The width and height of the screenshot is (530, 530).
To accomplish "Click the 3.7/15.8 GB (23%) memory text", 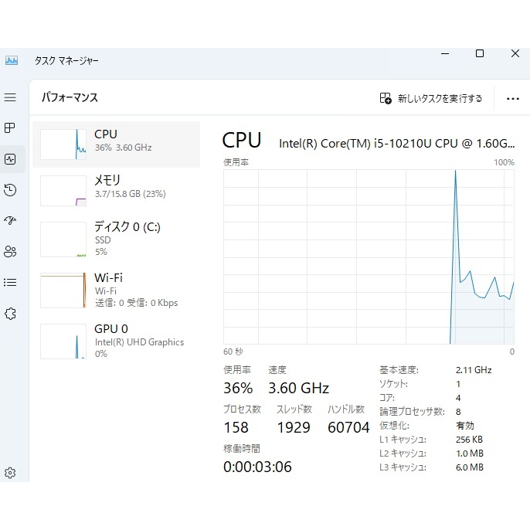I will [130, 194].
